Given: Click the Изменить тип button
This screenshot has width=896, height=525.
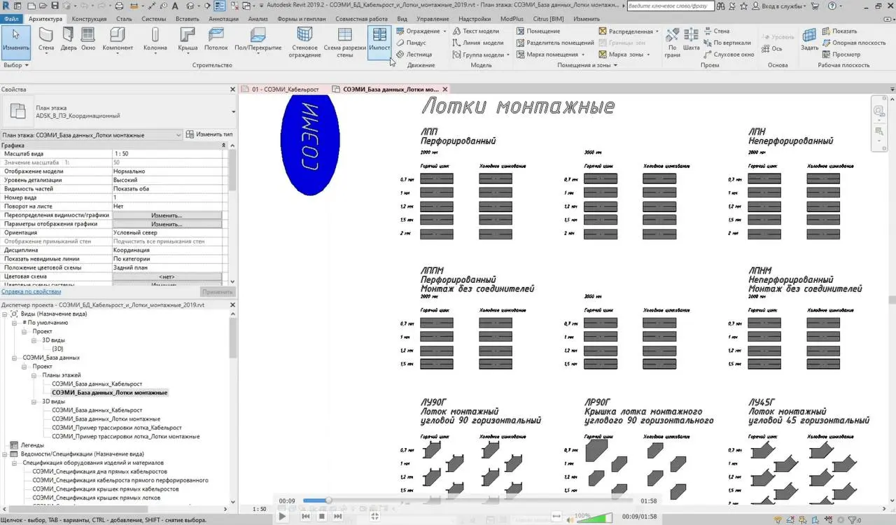Looking at the screenshot, I should pyautogui.click(x=210, y=134).
